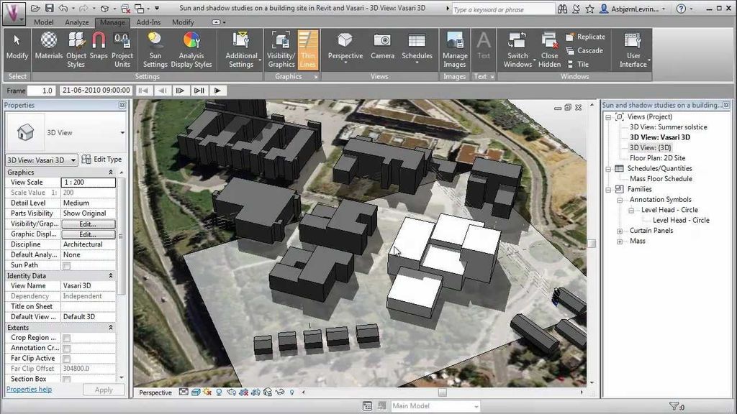Viewport: 737px width, 414px height.
Task: Click the viewport horizontal scrollbar thumb
Action: pyautogui.click(x=443, y=392)
